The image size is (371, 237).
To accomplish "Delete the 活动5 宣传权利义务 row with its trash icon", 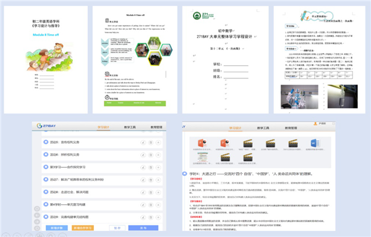I will tap(151, 143).
